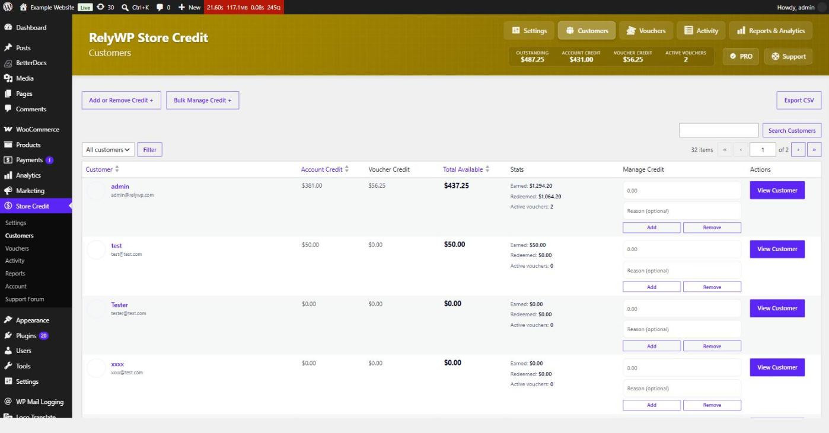The image size is (829, 433).
Task: Click Remove credit for test user
Action: click(712, 287)
